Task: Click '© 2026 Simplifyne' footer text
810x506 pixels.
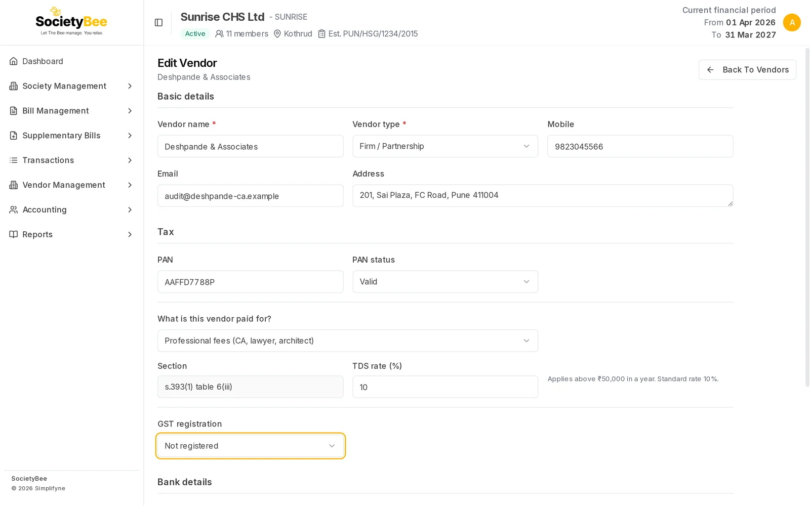Action: point(38,488)
